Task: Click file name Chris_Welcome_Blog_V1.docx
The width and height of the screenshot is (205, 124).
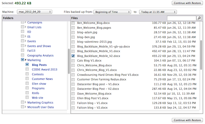Action: (97, 70)
